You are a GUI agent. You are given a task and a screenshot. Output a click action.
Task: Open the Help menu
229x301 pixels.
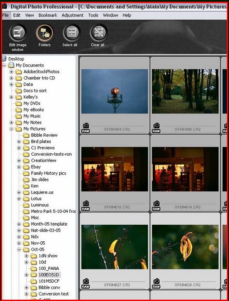[x=127, y=15]
